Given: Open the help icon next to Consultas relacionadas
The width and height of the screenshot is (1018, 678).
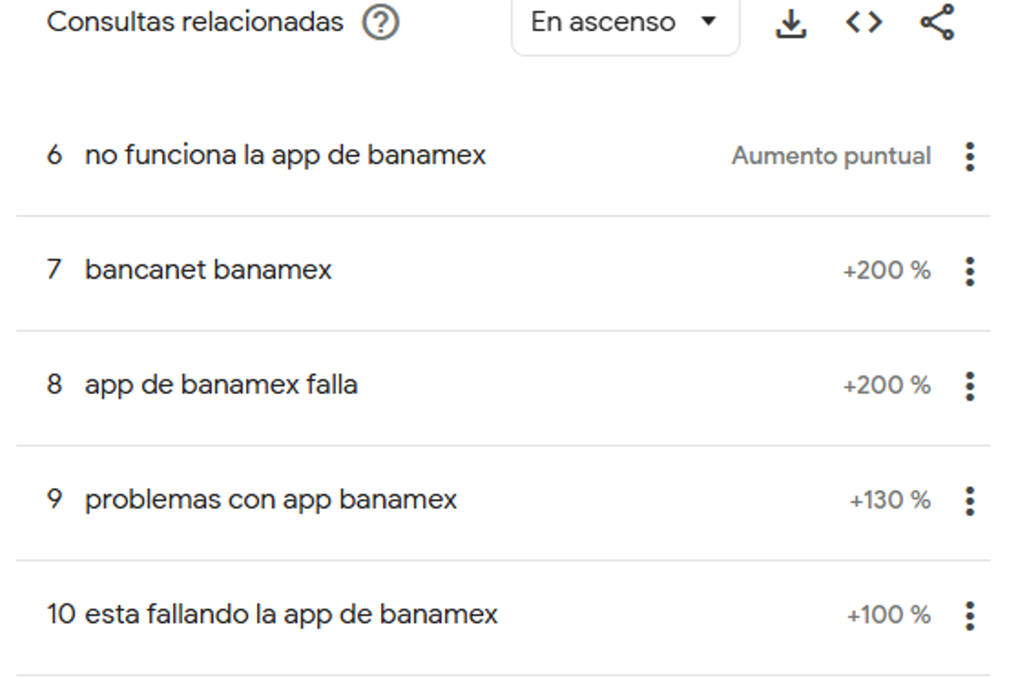Looking at the screenshot, I should [x=380, y=23].
